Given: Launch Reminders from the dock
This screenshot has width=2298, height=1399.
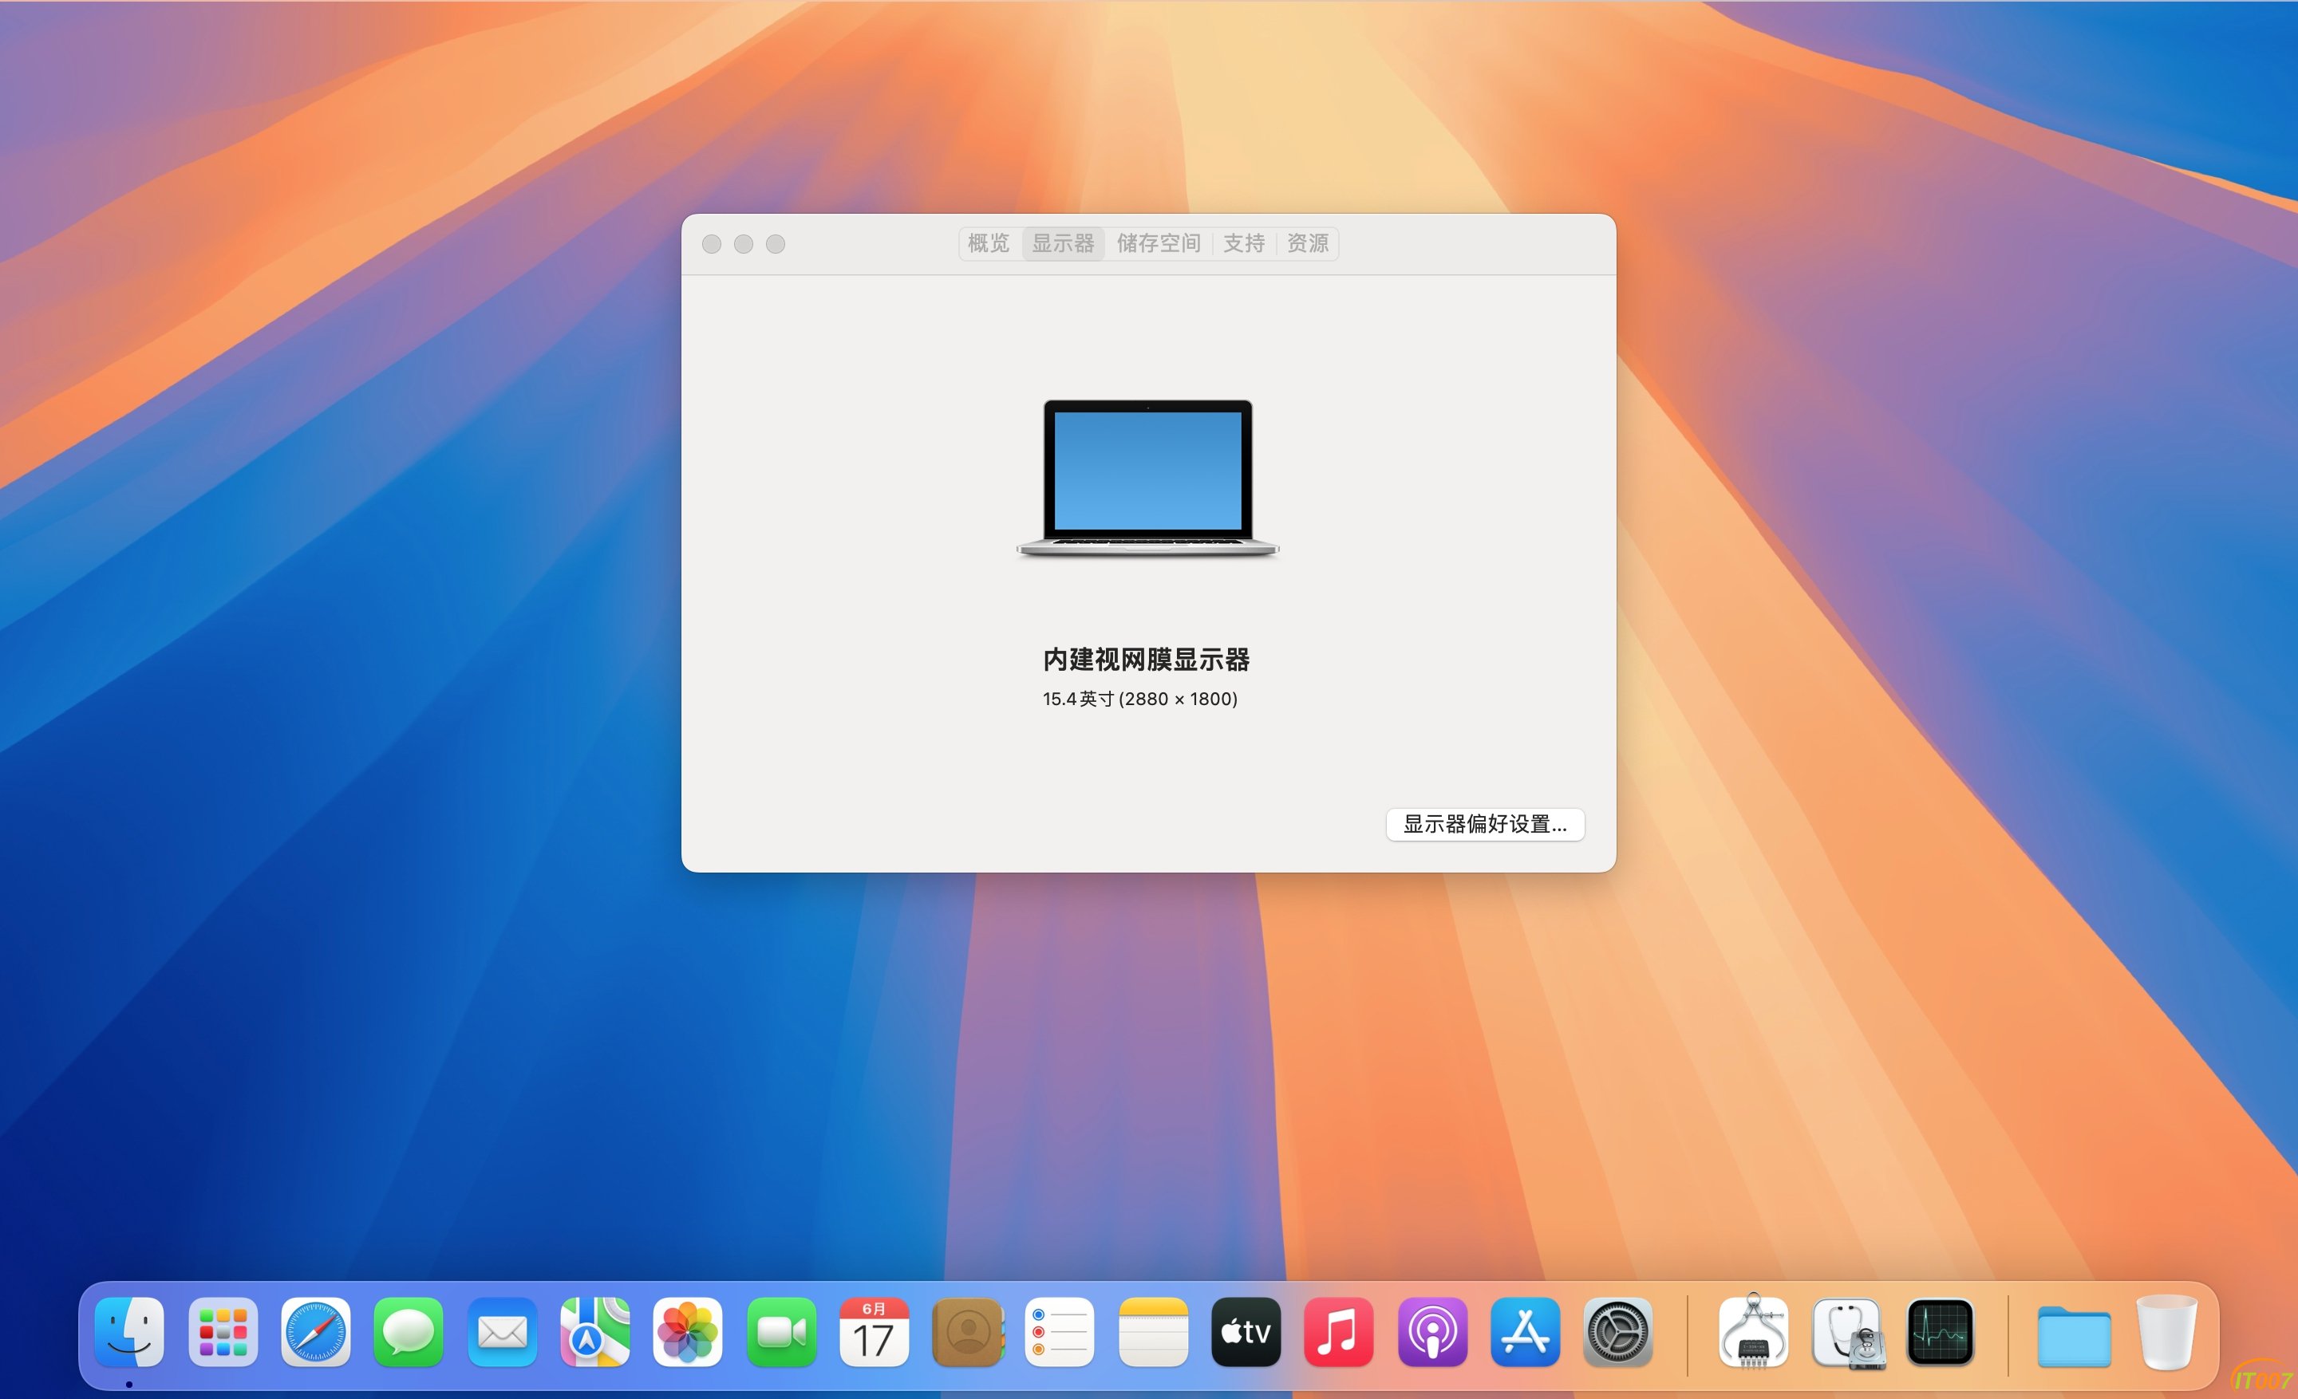Looking at the screenshot, I should (x=1060, y=1332).
